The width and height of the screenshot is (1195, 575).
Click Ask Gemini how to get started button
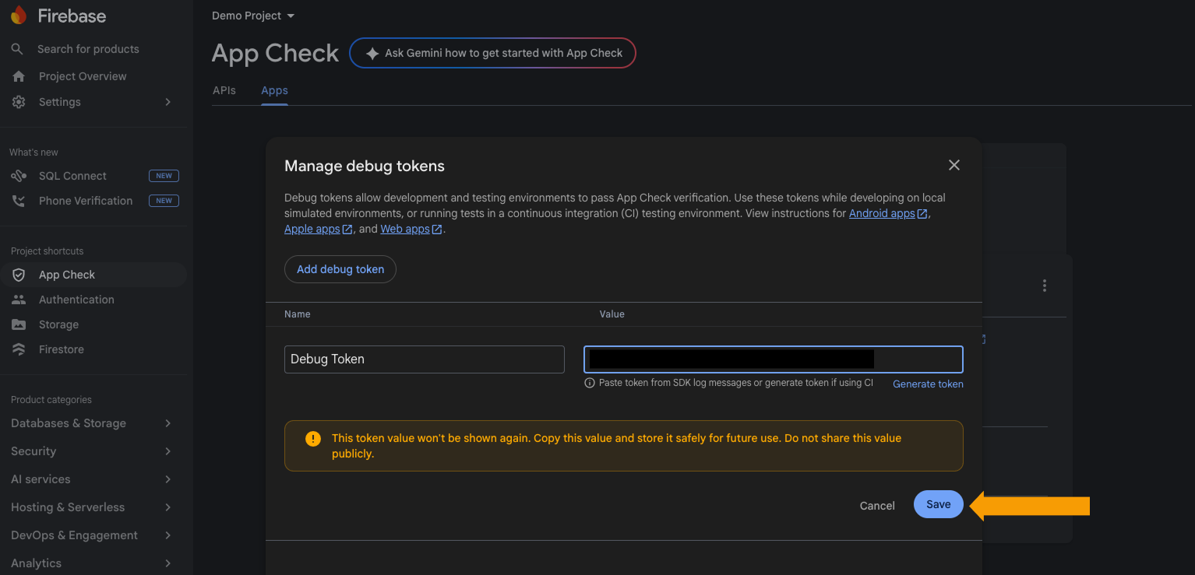(x=492, y=53)
